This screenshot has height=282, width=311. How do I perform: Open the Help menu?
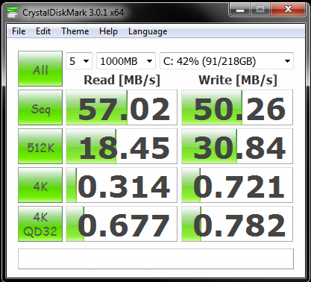(108, 31)
